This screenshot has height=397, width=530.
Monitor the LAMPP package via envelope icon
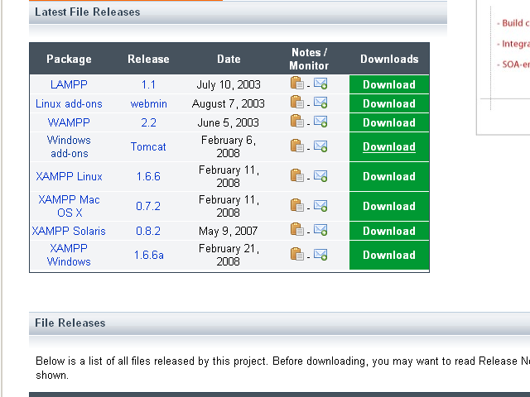point(320,83)
